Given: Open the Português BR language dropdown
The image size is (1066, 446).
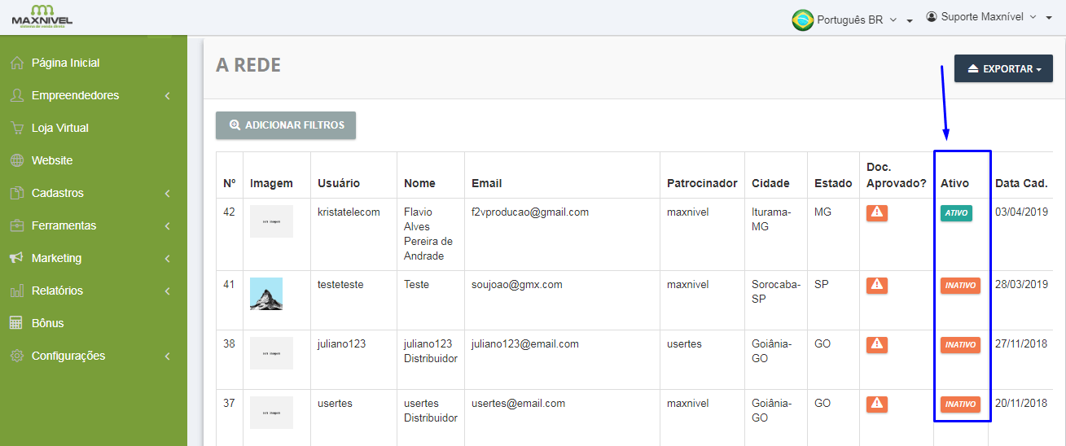Looking at the screenshot, I should (852, 20).
